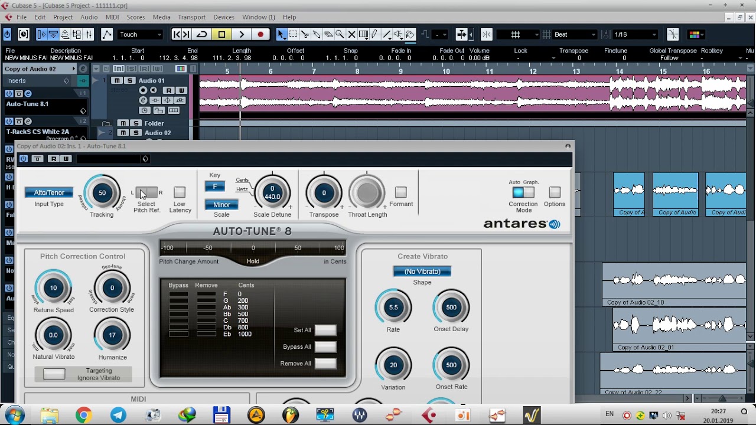Select the Split scissors tool

coord(305,34)
